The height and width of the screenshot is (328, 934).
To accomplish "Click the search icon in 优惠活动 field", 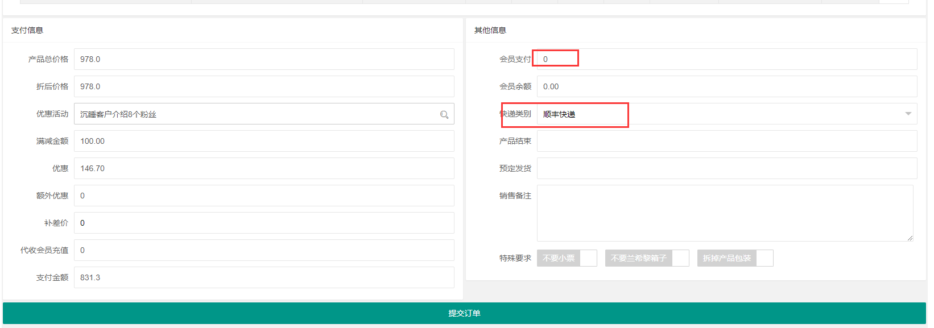I will point(444,114).
